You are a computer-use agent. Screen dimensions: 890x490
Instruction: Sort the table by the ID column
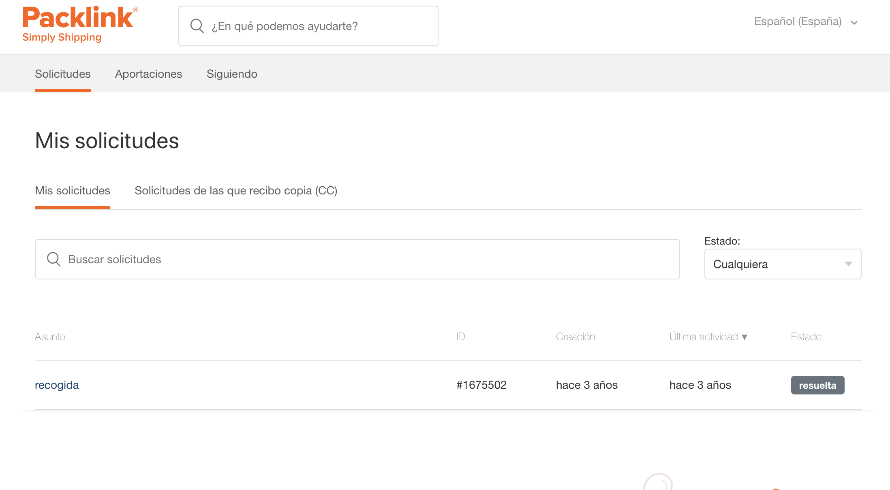(460, 337)
